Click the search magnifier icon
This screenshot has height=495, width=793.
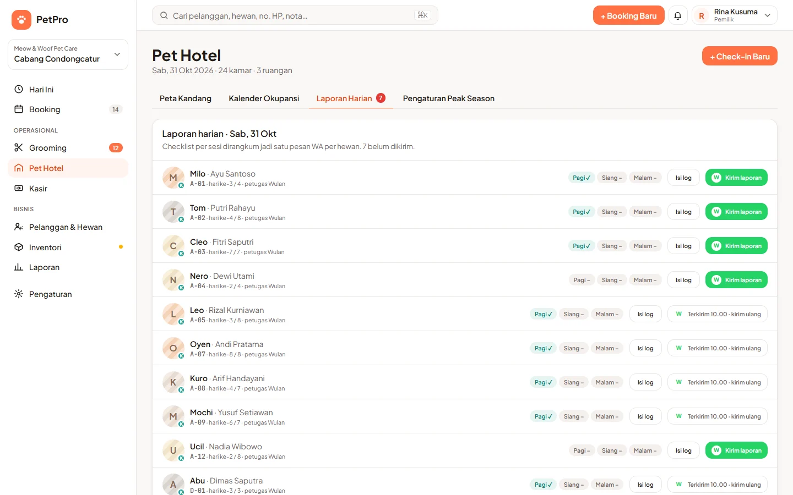164,15
